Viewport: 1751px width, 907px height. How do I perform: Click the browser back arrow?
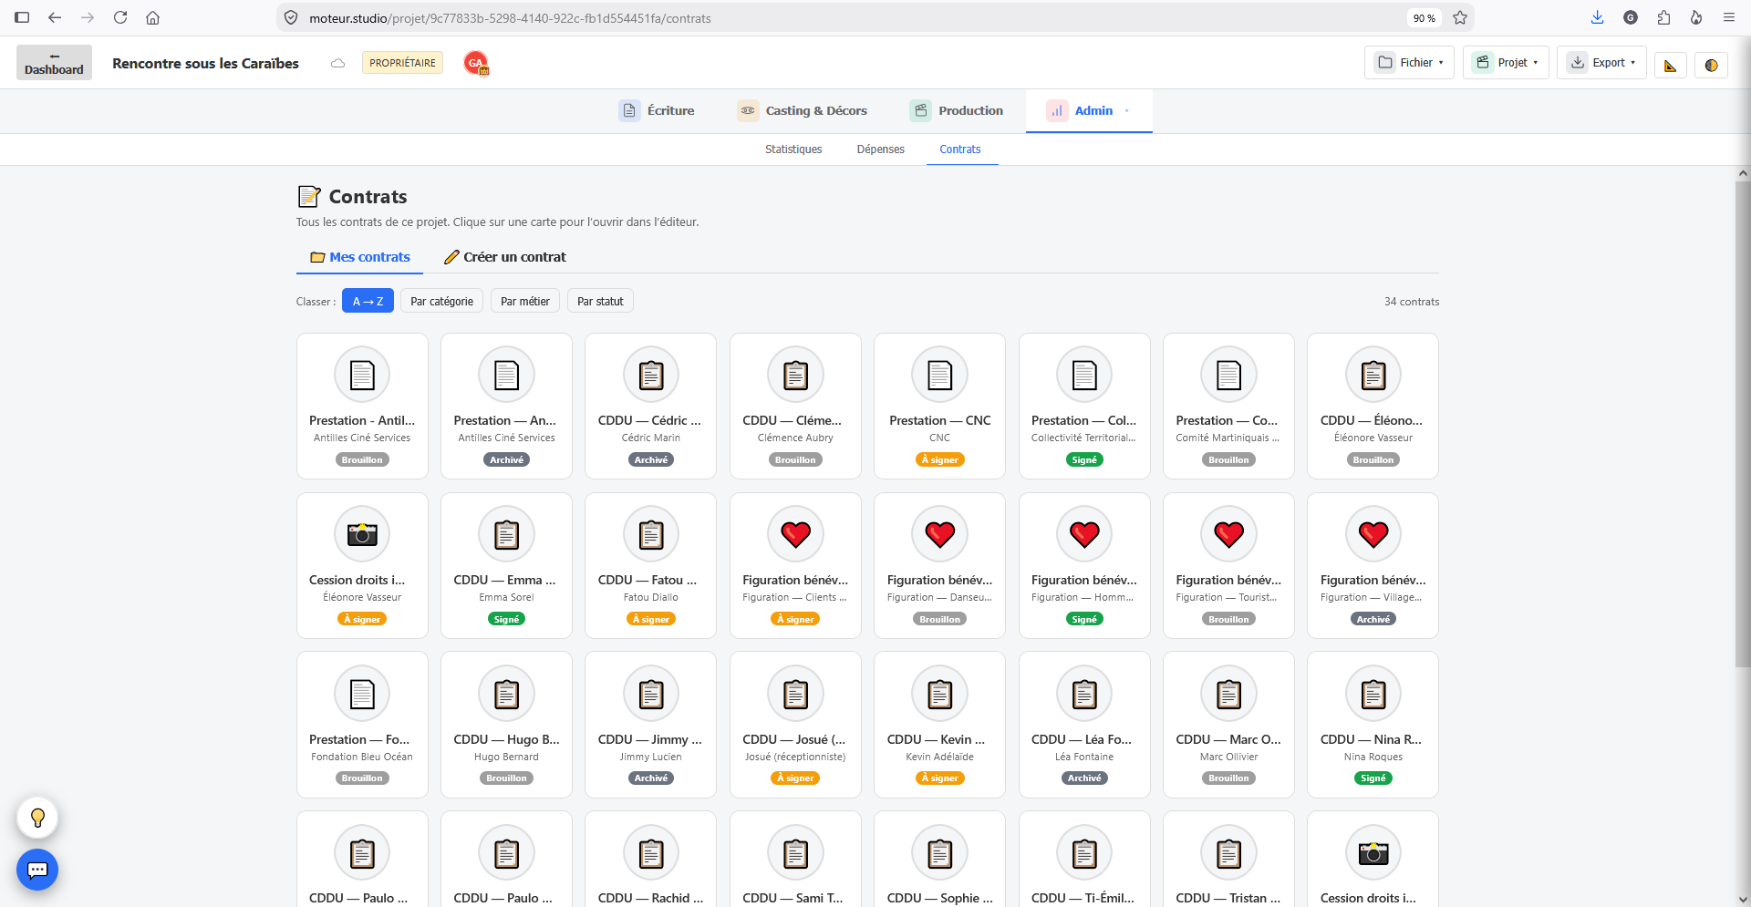coord(55,17)
